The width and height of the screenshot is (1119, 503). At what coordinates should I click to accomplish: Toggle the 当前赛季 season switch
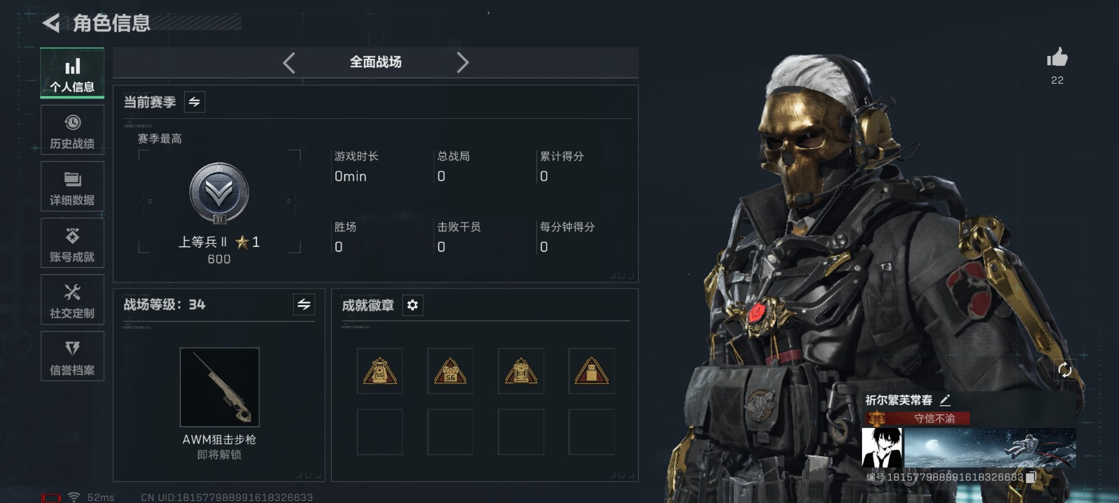point(194,102)
